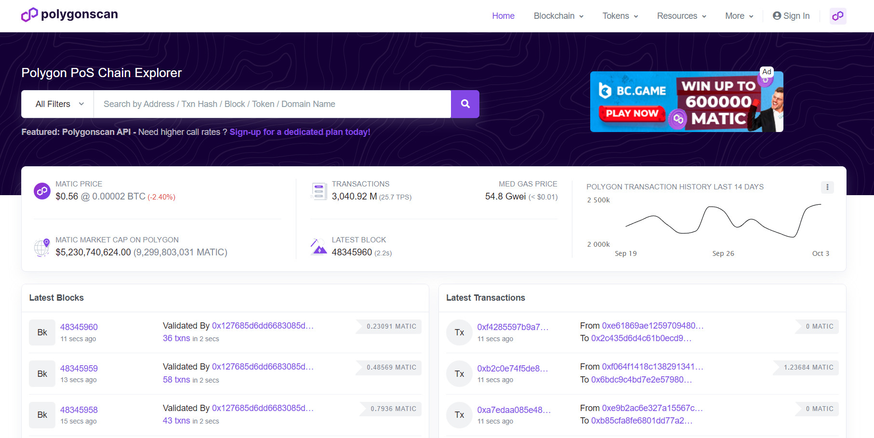Click the purple Polygon network icon top right
874x438 pixels.
[x=838, y=16]
